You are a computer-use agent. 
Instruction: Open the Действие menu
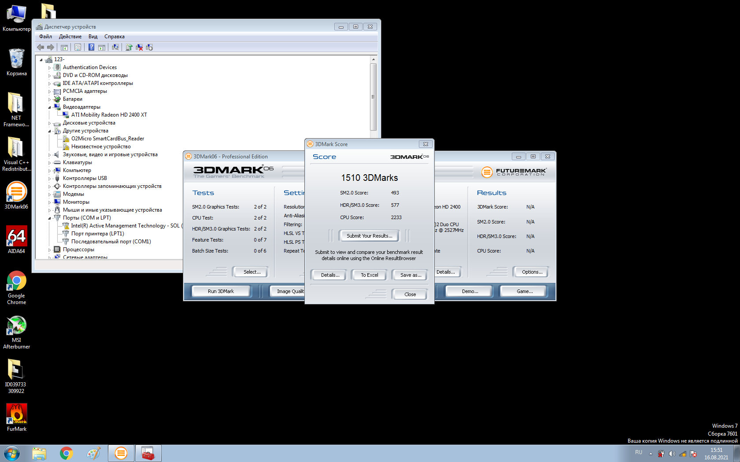click(70, 37)
